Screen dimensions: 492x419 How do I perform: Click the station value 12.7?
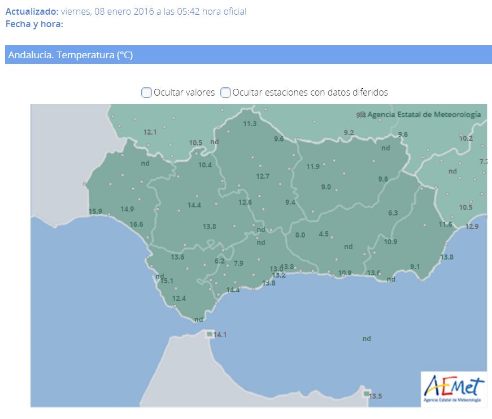pos(263,176)
